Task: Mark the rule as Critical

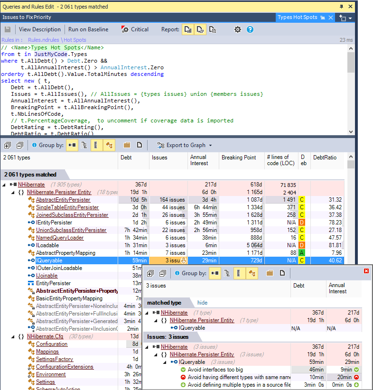Action: pos(135,29)
